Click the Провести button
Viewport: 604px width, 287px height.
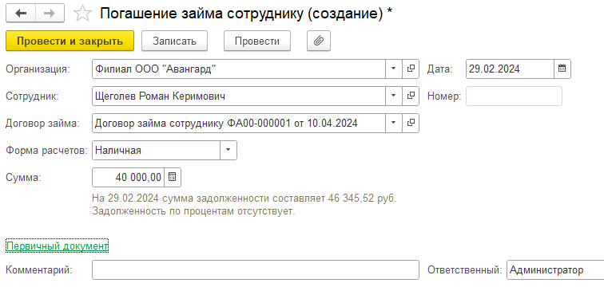click(x=257, y=41)
